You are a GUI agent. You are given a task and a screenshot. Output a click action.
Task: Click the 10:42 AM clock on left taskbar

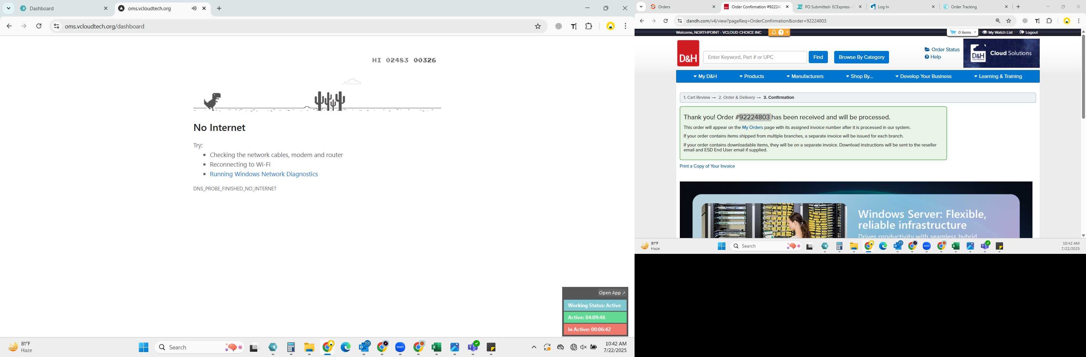pyautogui.click(x=615, y=347)
